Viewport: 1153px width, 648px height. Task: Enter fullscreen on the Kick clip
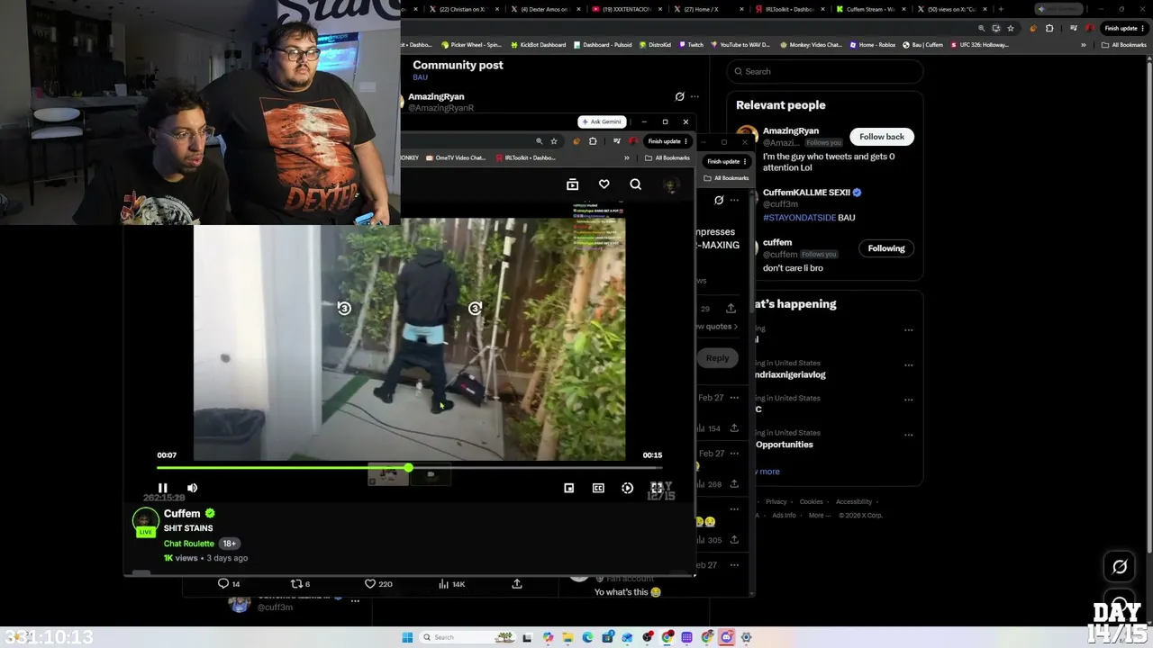[x=656, y=488]
